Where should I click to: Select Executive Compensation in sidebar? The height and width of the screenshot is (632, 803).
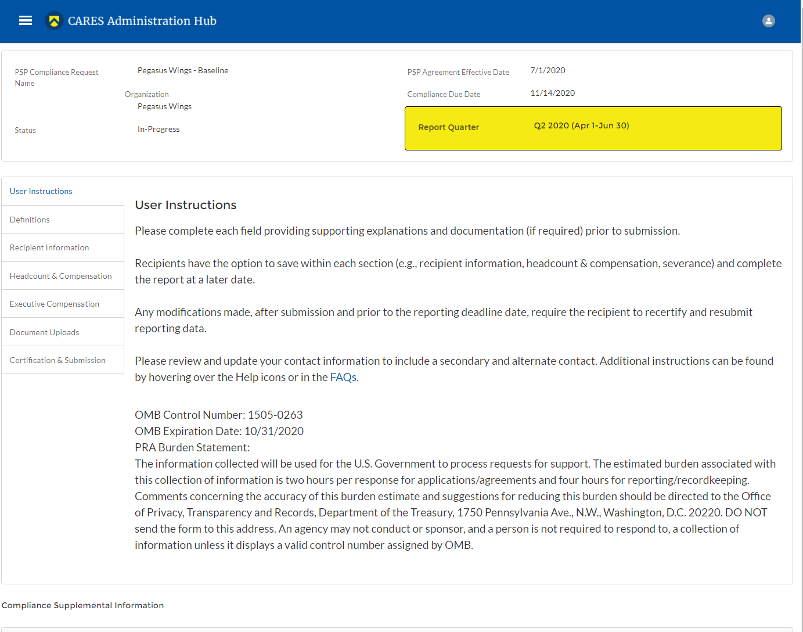(55, 304)
